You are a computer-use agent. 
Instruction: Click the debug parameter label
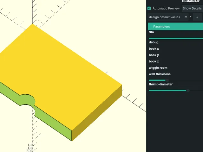[x=154, y=42]
